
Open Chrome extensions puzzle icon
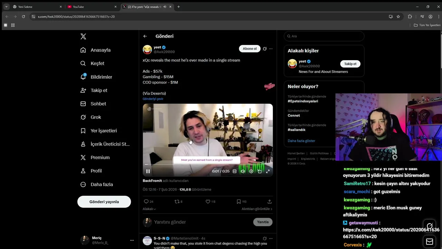(x=410, y=16)
